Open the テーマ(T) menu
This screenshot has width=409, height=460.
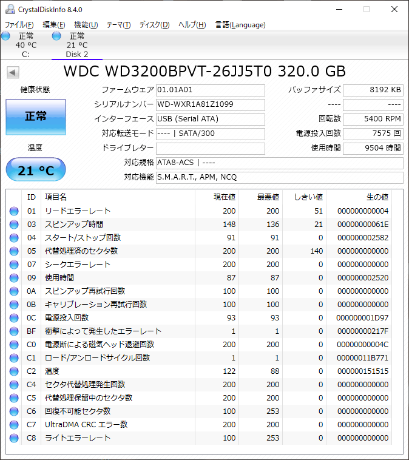click(118, 25)
